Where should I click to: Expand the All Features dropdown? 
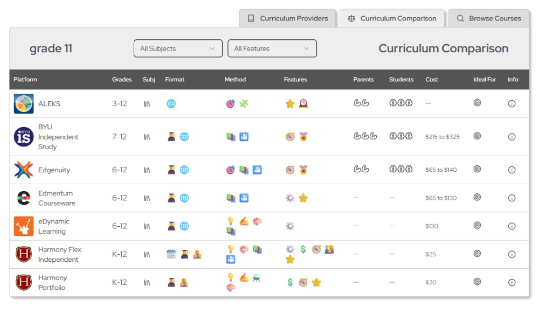point(272,48)
